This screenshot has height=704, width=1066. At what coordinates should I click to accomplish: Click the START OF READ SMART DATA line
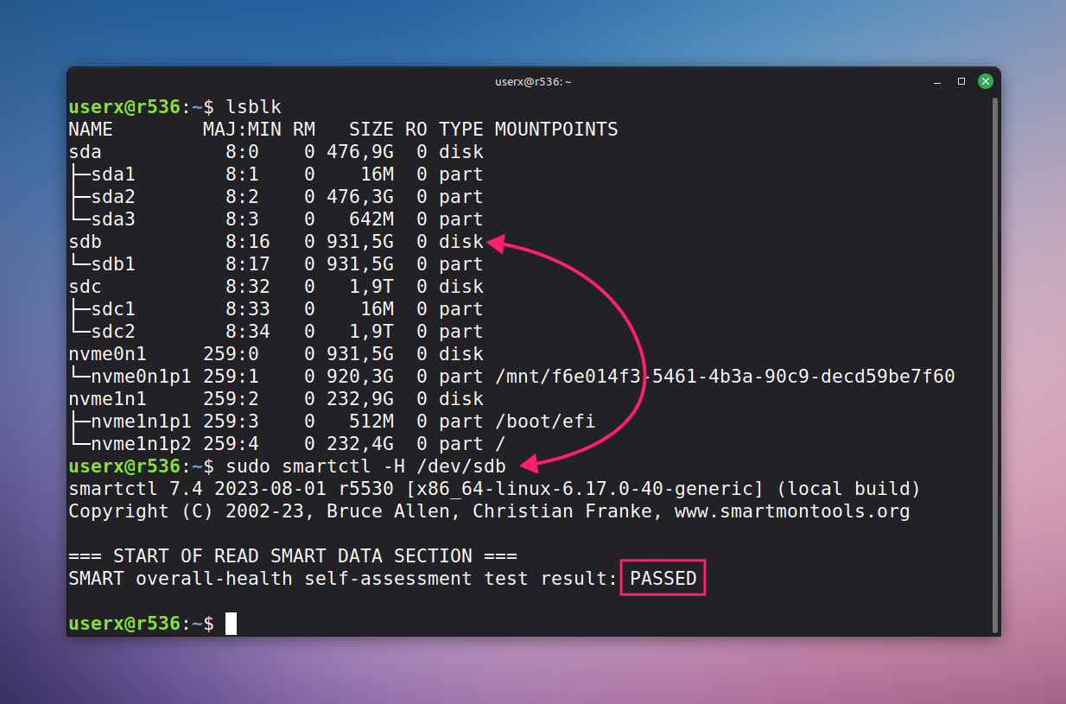293,556
